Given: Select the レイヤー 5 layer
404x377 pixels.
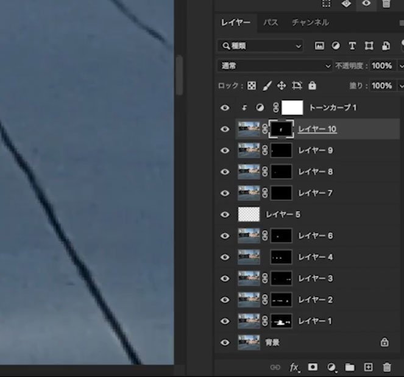Looking at the screenshot, I should 283,214.
